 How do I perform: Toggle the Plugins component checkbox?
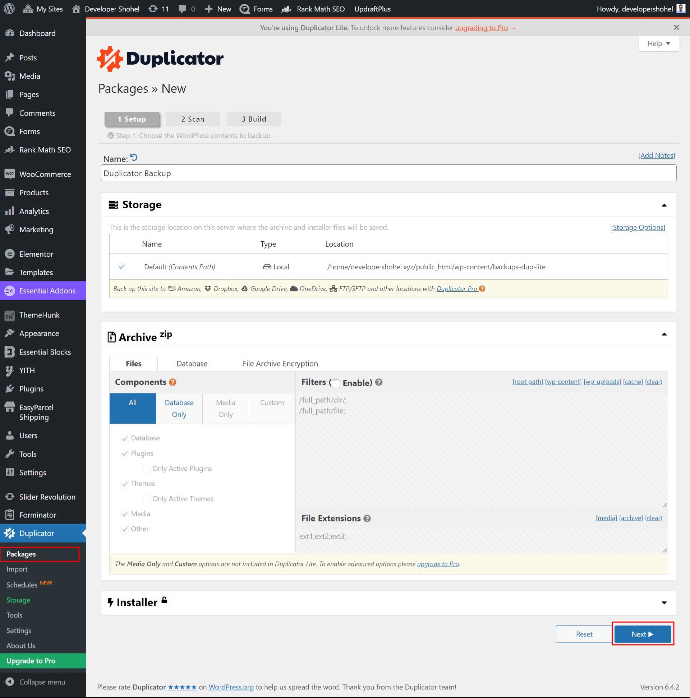125,453
